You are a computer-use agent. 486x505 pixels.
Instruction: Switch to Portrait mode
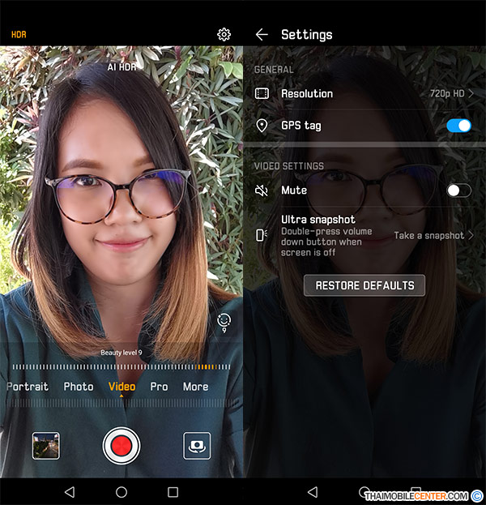(x=28, y=387)
